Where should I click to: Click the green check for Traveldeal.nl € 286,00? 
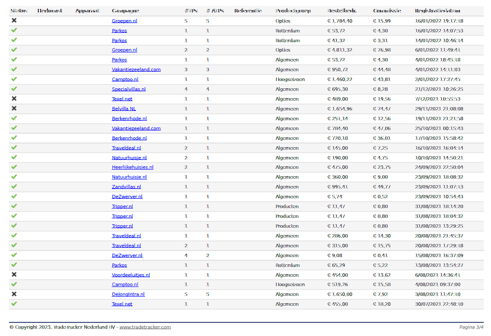click(14, 235)
